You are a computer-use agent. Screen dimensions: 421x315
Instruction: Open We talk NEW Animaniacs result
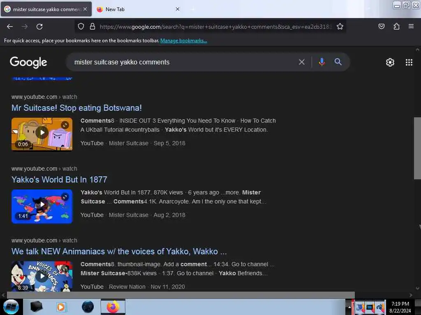click(x=119, y=251)
